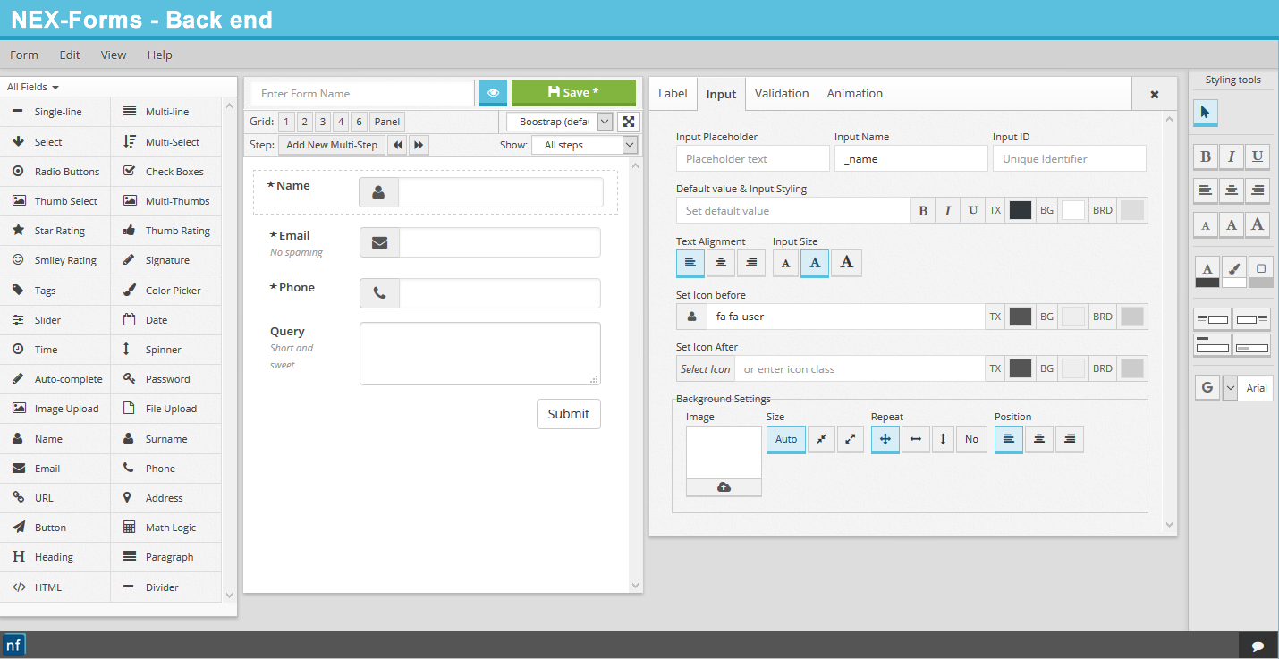Toggle form preview with the eye button
This screenshot has height=659, width=1279.
(x=493, y=93)
